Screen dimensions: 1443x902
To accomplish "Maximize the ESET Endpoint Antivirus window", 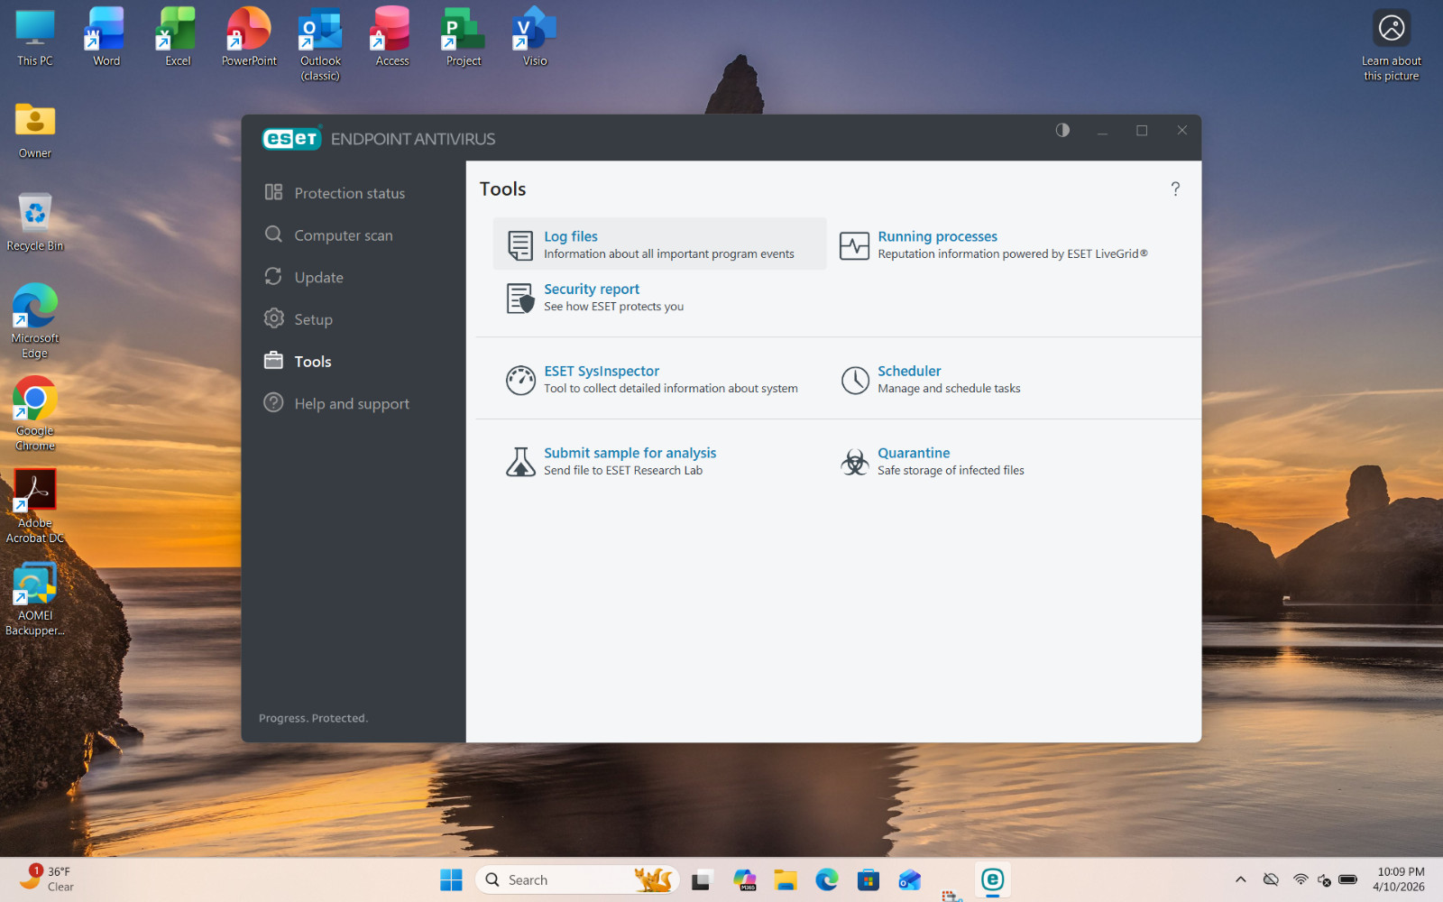I will click(1142, 131).
